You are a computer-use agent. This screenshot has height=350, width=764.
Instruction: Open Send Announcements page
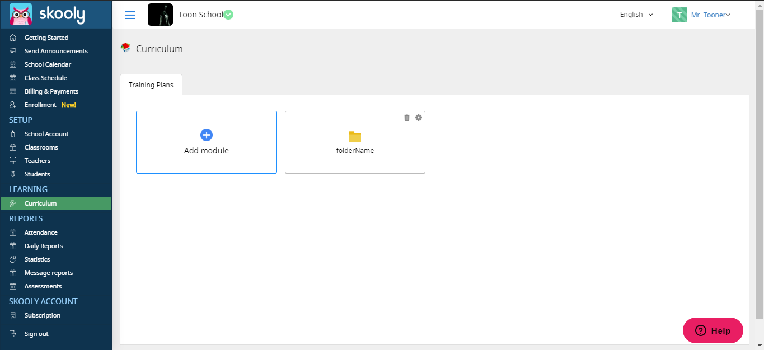click(56, 51)
